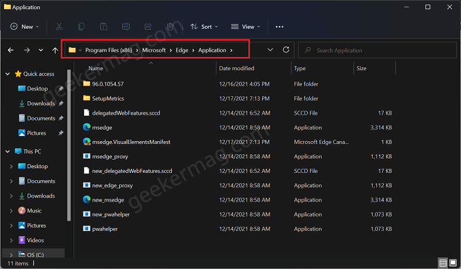Click the msedge_proxy application icon
The width and height of the screenshot is (461, 269).
pos(86,156)
